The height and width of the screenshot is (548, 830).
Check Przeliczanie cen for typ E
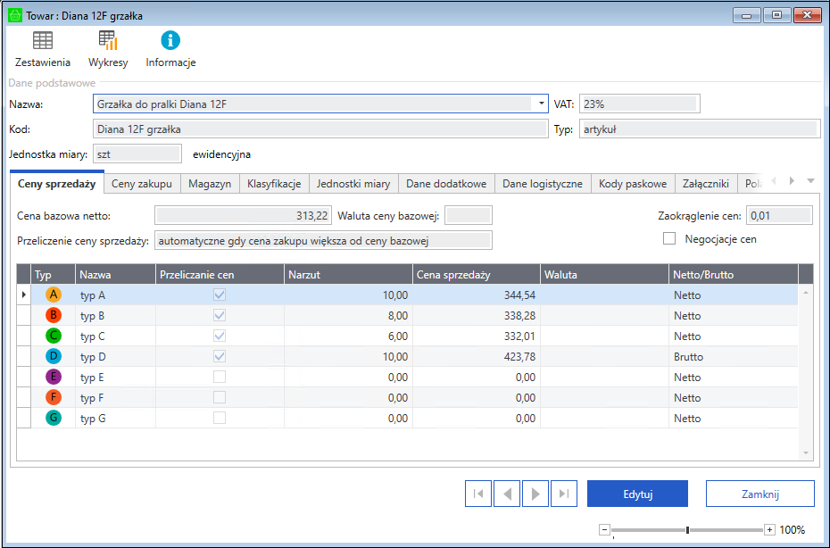(x=220, y=377)
